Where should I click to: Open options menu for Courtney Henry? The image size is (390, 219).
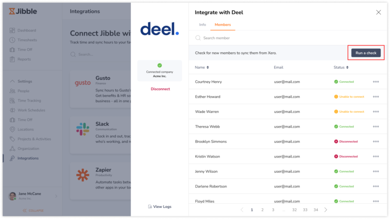tap(376, 82)
